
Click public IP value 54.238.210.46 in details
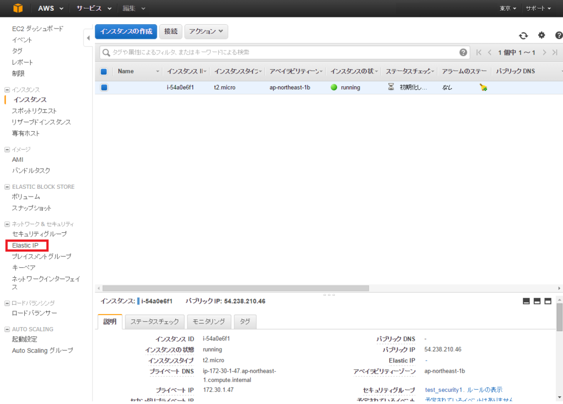(443, 350)
